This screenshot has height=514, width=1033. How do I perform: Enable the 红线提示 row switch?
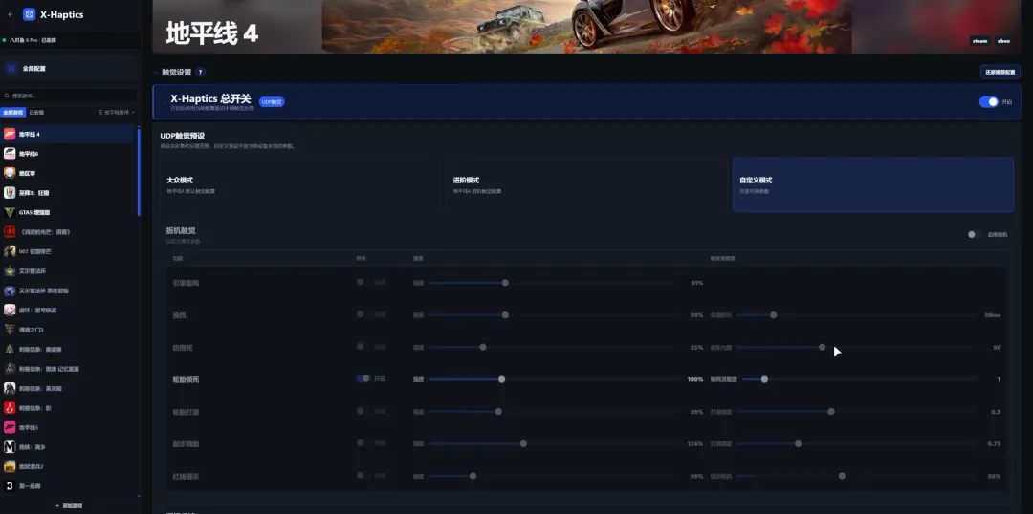pyautogui.click(x=363, y=475)
